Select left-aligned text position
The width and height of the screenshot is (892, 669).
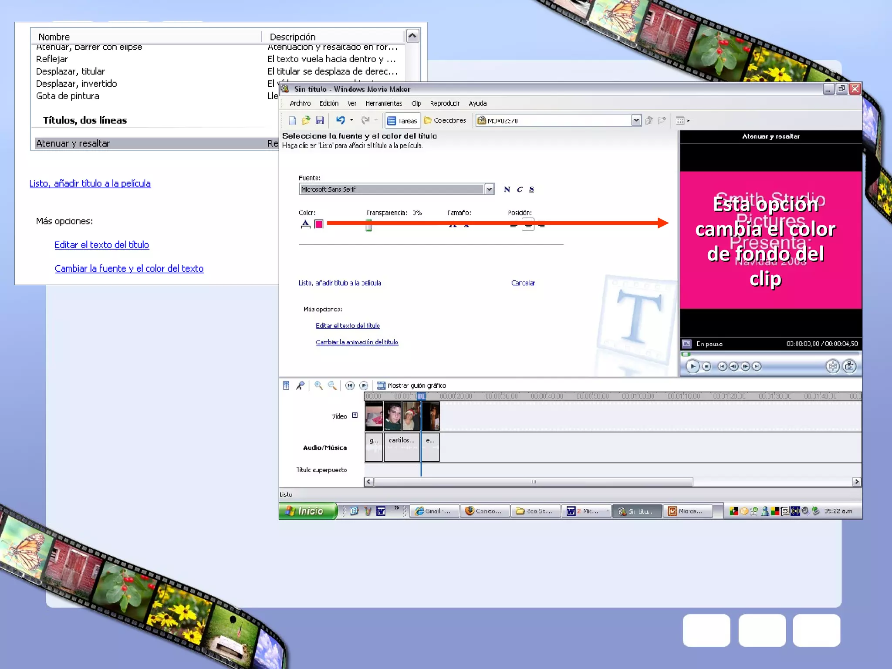514,224
